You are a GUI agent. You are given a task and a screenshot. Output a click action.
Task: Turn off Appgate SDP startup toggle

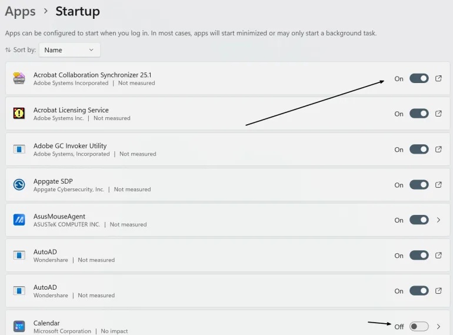(419, 185)
